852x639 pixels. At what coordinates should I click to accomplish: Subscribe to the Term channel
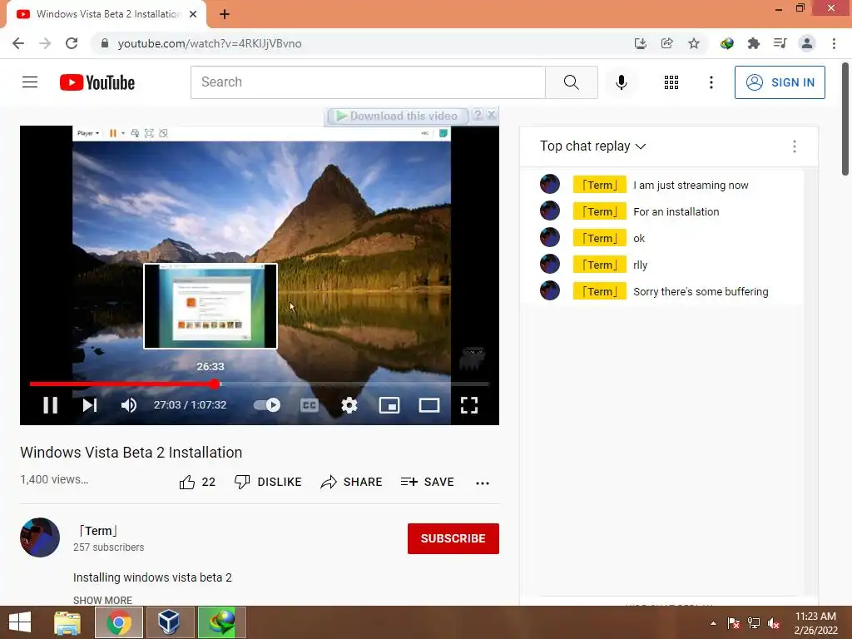[x=453, y=538]
